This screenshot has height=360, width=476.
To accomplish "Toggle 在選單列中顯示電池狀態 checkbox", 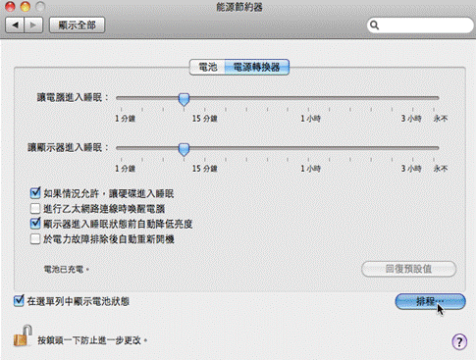I will point(19,301).
